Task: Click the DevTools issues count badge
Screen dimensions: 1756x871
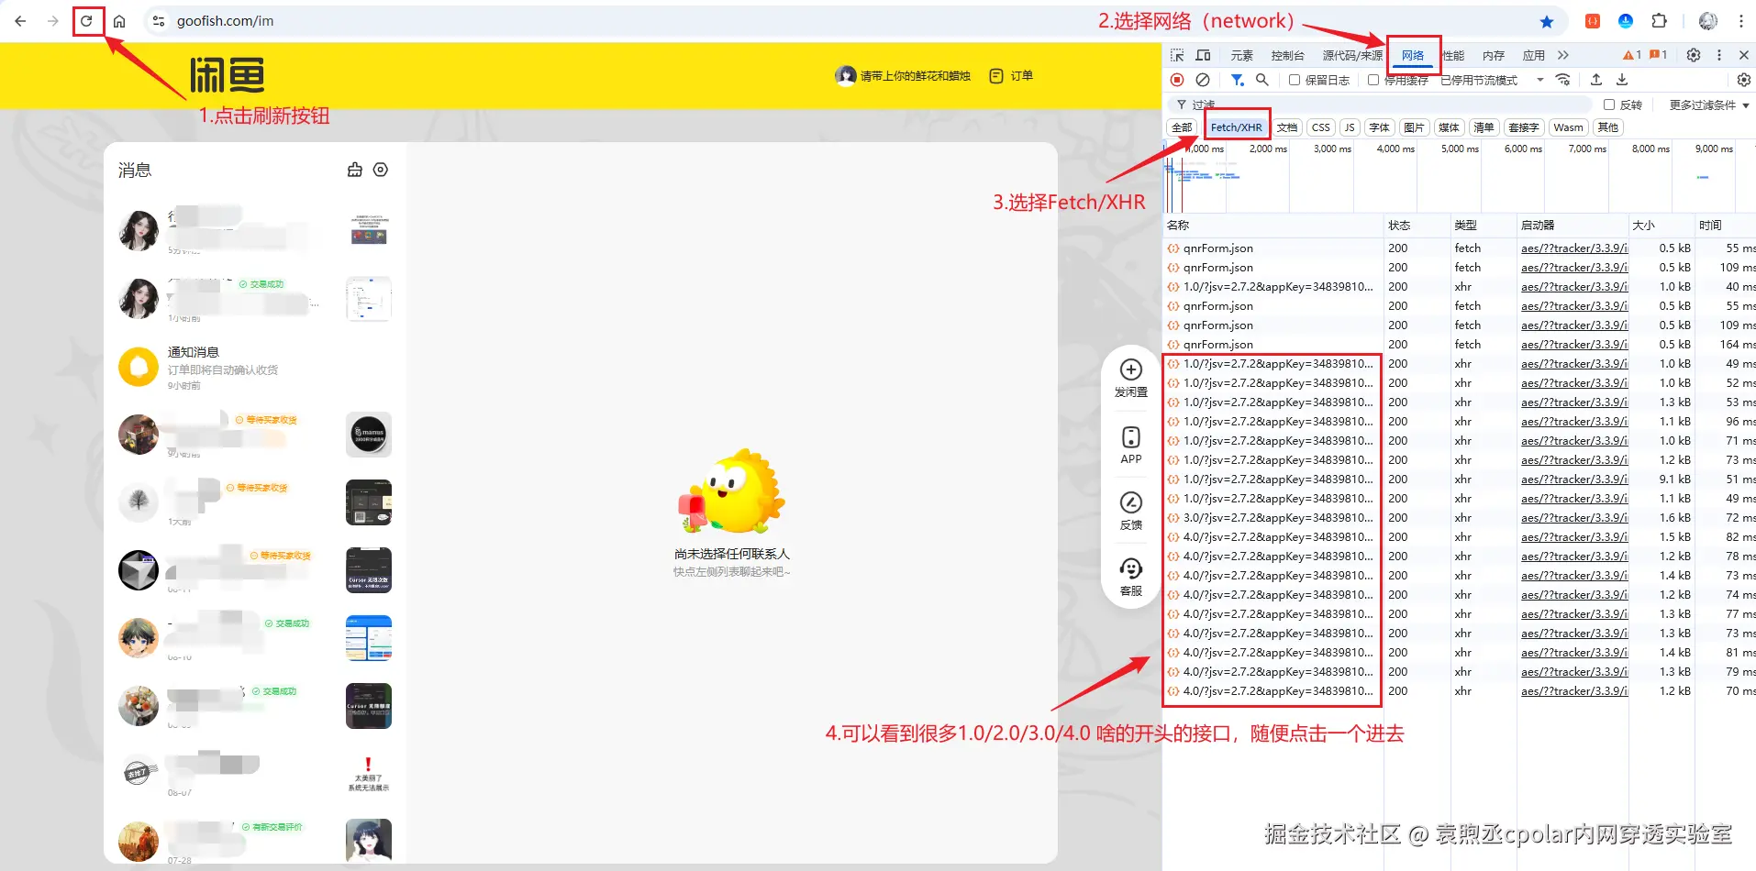Action: coord(1659,55)
